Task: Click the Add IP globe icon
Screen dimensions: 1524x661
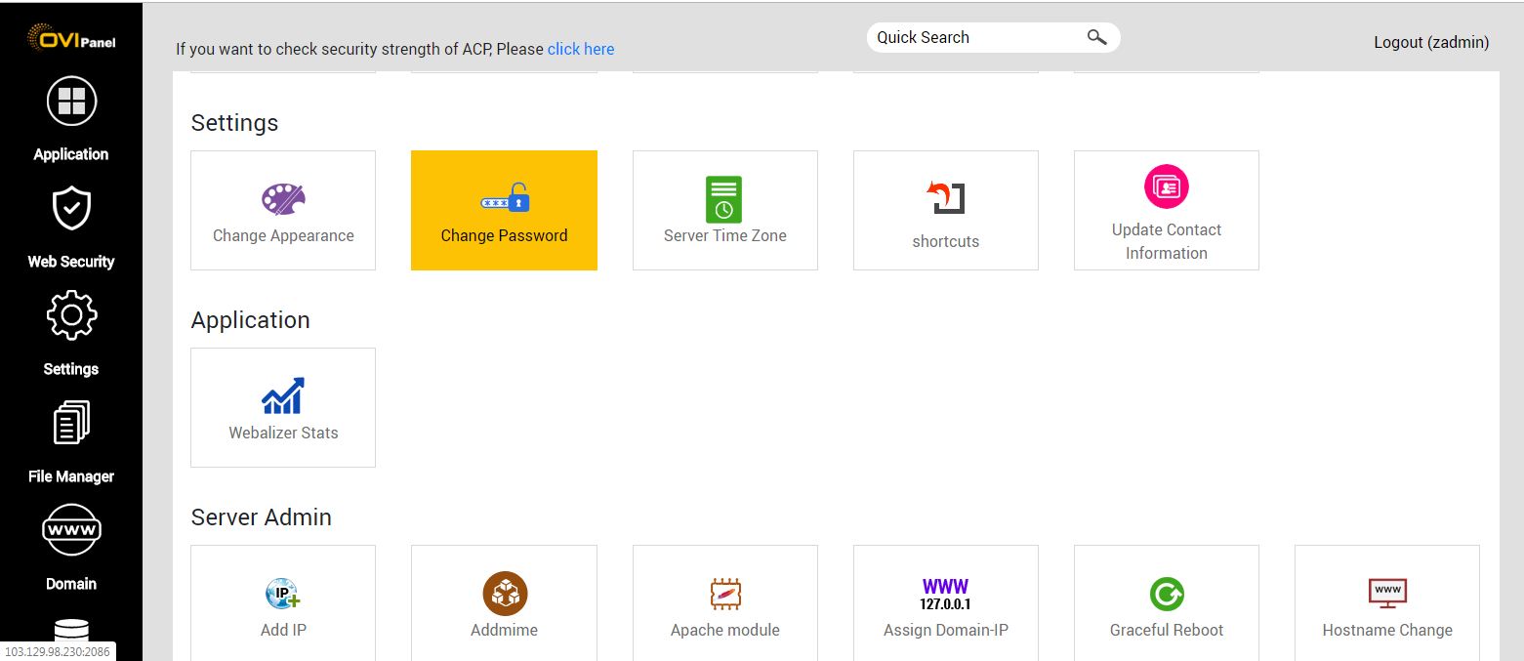Action: (283, 594)
